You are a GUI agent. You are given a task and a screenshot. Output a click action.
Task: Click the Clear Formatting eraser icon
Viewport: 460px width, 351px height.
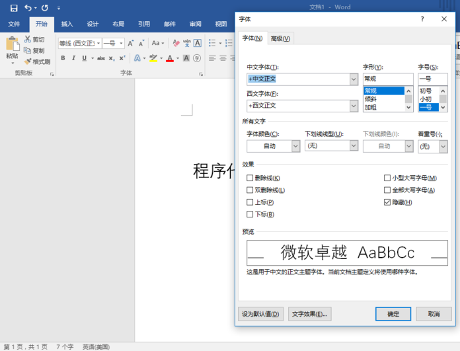[x=176, y=43]
